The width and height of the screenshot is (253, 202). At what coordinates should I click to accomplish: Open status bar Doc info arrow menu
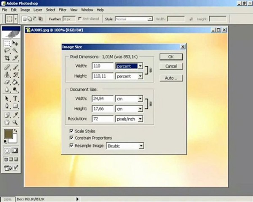pyautogui.click(x=78, y=199)
